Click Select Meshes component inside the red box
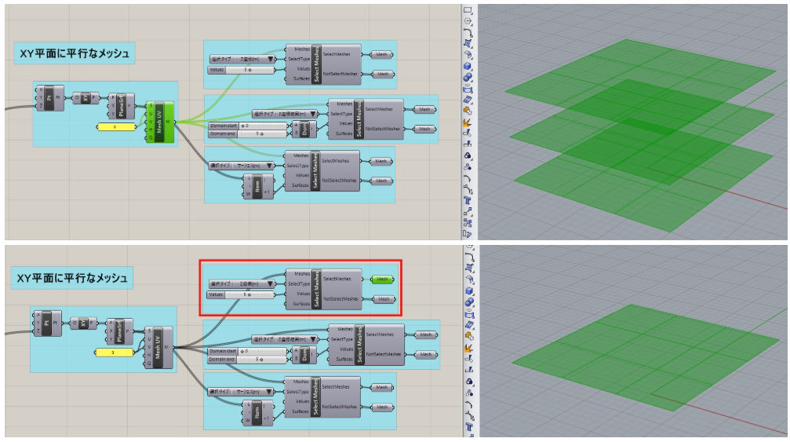 [x=316, y=288]
